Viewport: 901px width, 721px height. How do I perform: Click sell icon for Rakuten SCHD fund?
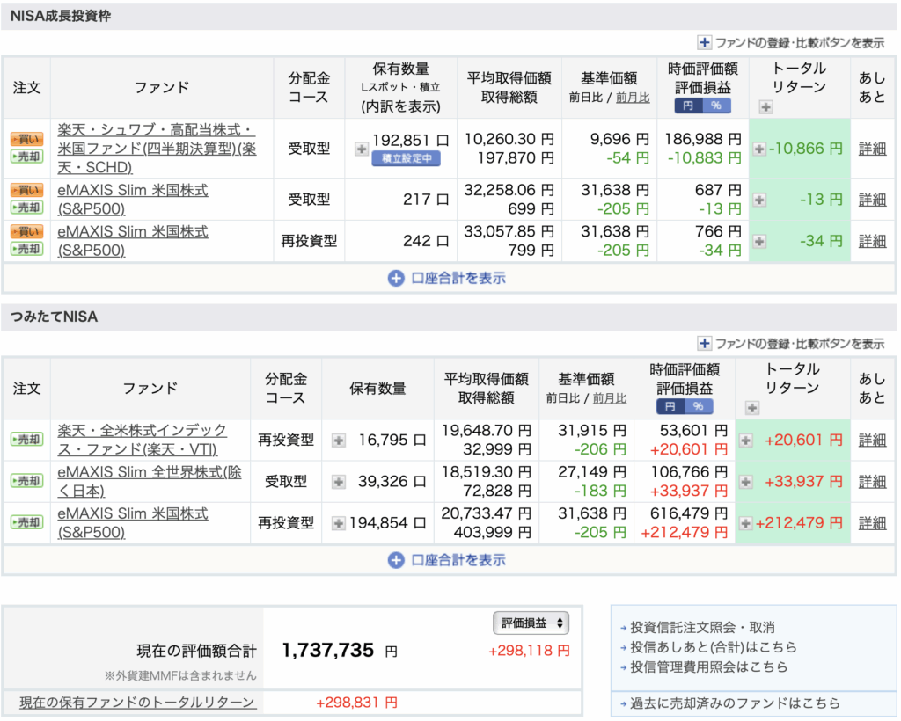coord(27,157)
